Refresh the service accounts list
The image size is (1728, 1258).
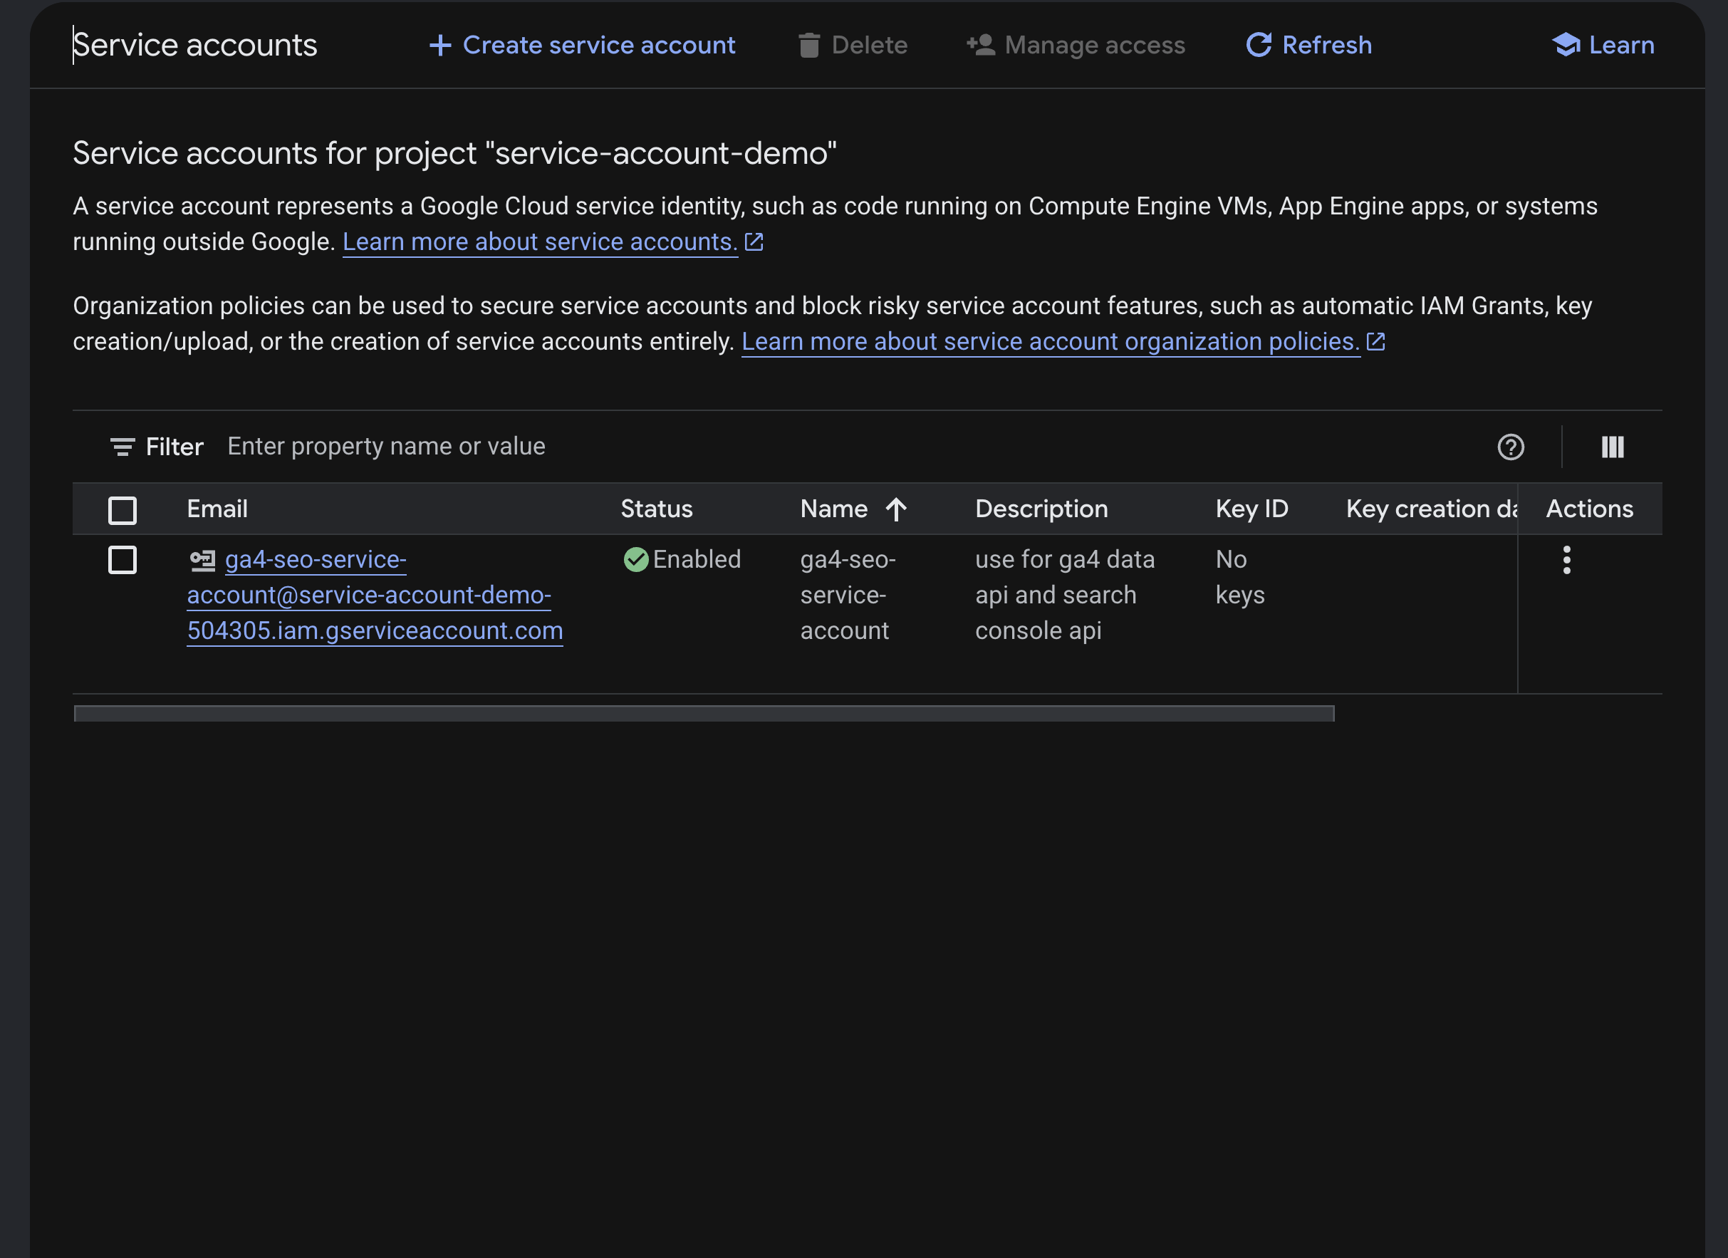tap(1308, 45)
